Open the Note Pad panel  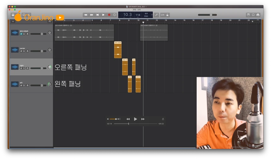[x=248, y=15]
